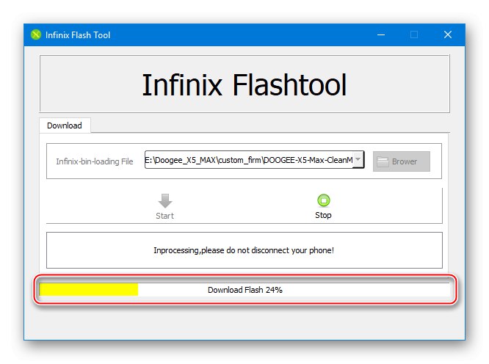Viewport: 489px width, 364px height.
Task: Click the 'Inprocessing, please do not disconnect' message
Action: [244, 250]
